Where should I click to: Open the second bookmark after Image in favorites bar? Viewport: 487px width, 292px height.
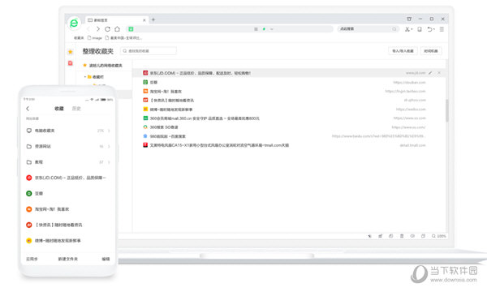123,38
